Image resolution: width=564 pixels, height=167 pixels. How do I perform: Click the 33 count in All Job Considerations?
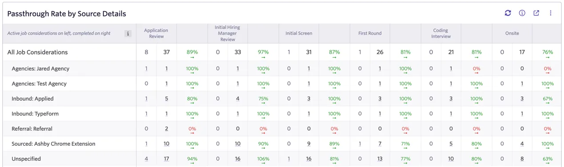[x=237, y=52]
